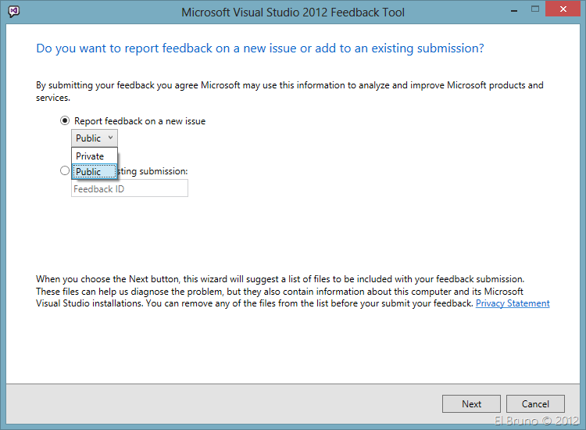Viewport: 586px width, 430px height.
Task: Click the chevron arrow on the Public dropdown
Action: pyautogui.click(x=110, y=138)
